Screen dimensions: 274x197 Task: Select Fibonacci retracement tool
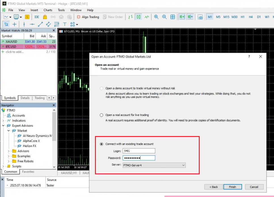[x=57, y=24]
